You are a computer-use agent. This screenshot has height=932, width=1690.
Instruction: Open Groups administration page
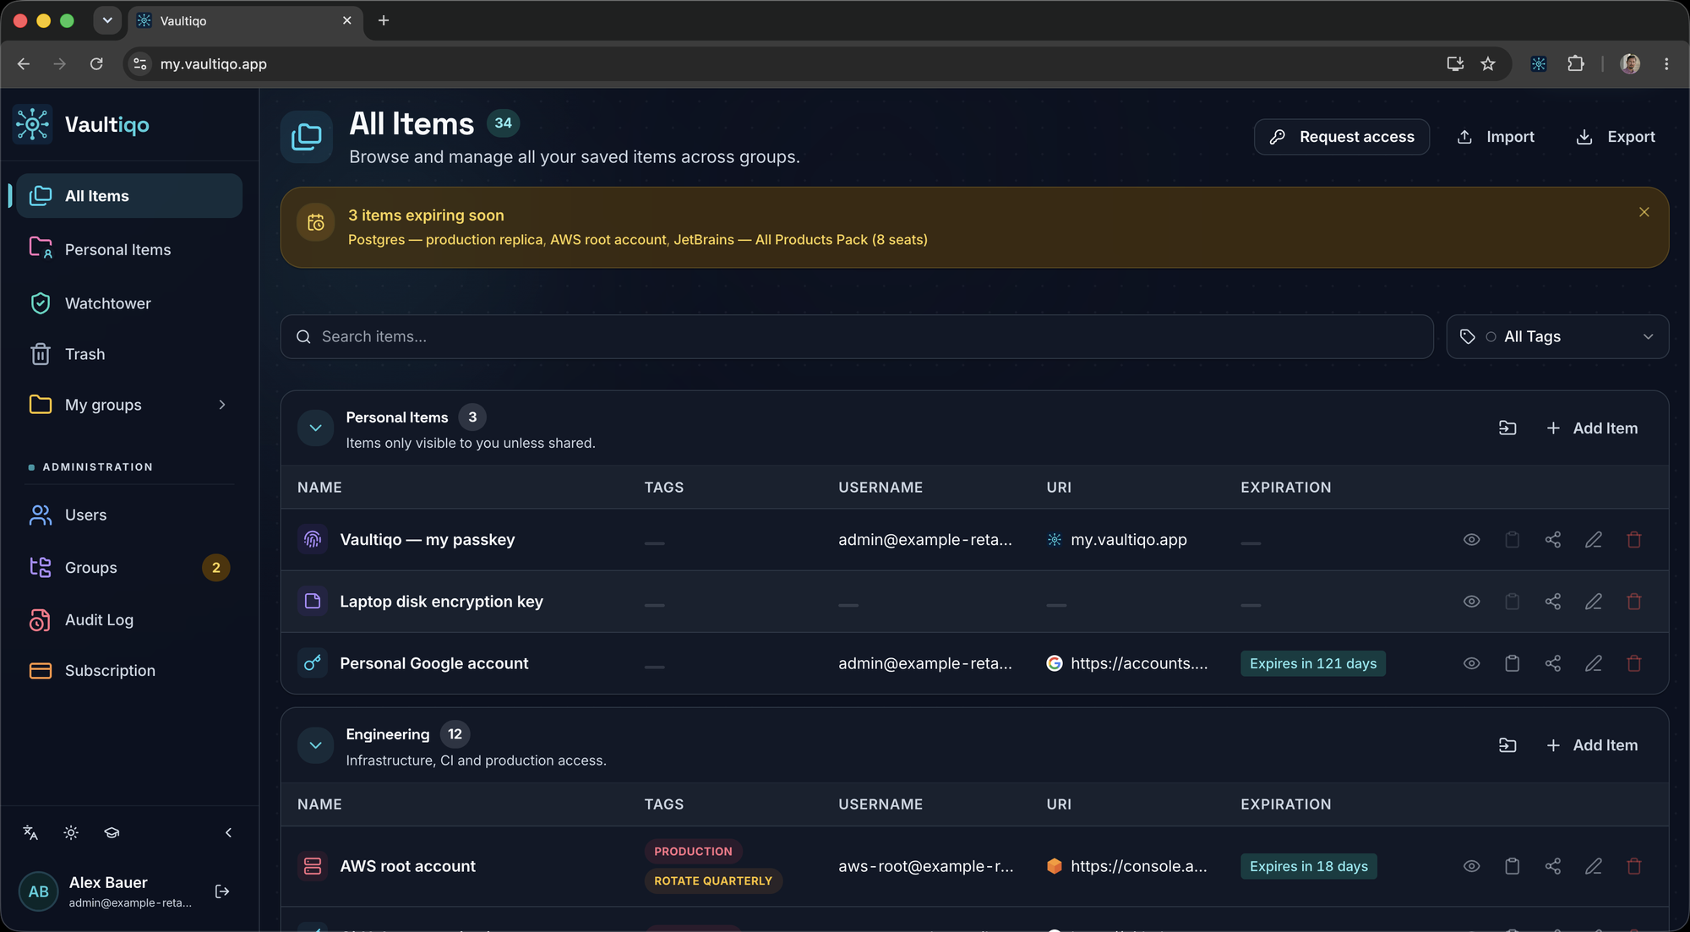[128, 568]
